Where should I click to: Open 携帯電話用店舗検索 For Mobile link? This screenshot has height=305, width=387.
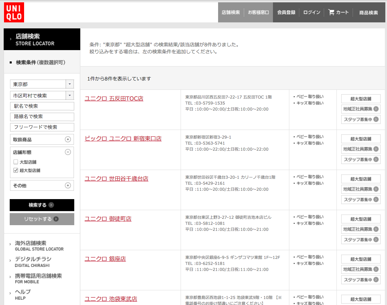38,278
